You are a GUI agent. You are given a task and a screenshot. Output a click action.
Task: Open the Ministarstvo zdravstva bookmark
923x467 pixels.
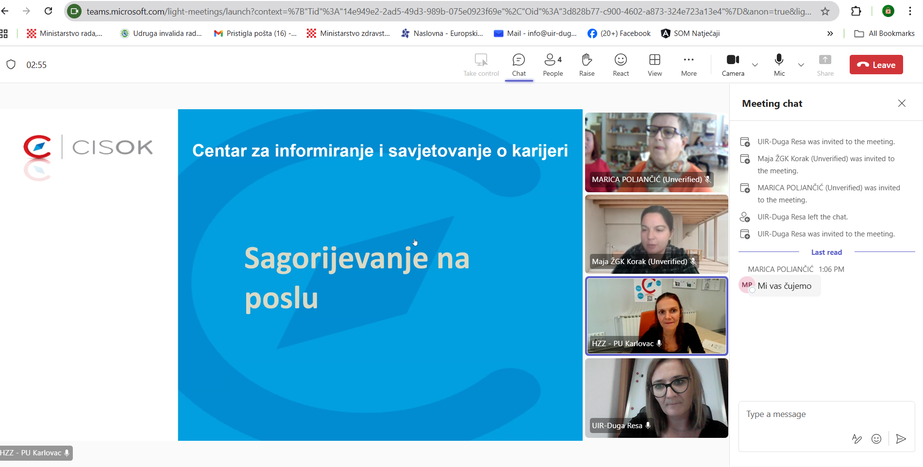pyautogui.click(x=349, y=33)
